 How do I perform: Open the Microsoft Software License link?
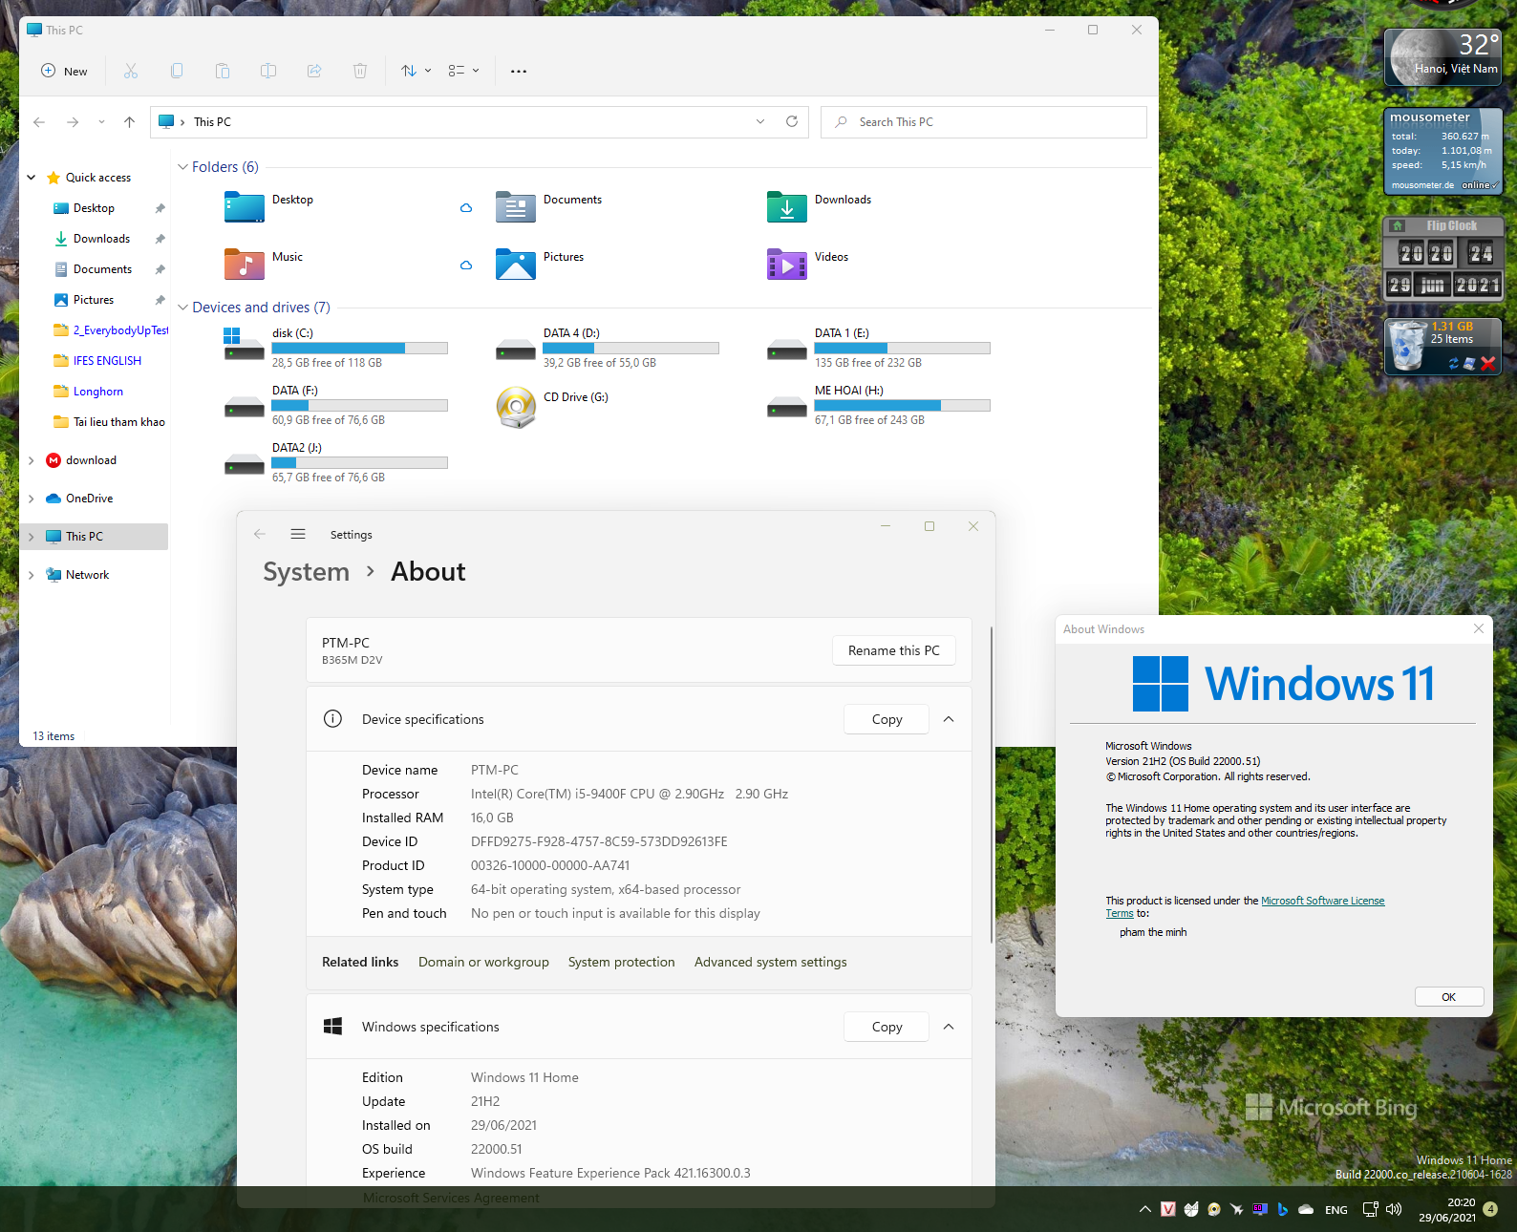(x=1322, y=901)
